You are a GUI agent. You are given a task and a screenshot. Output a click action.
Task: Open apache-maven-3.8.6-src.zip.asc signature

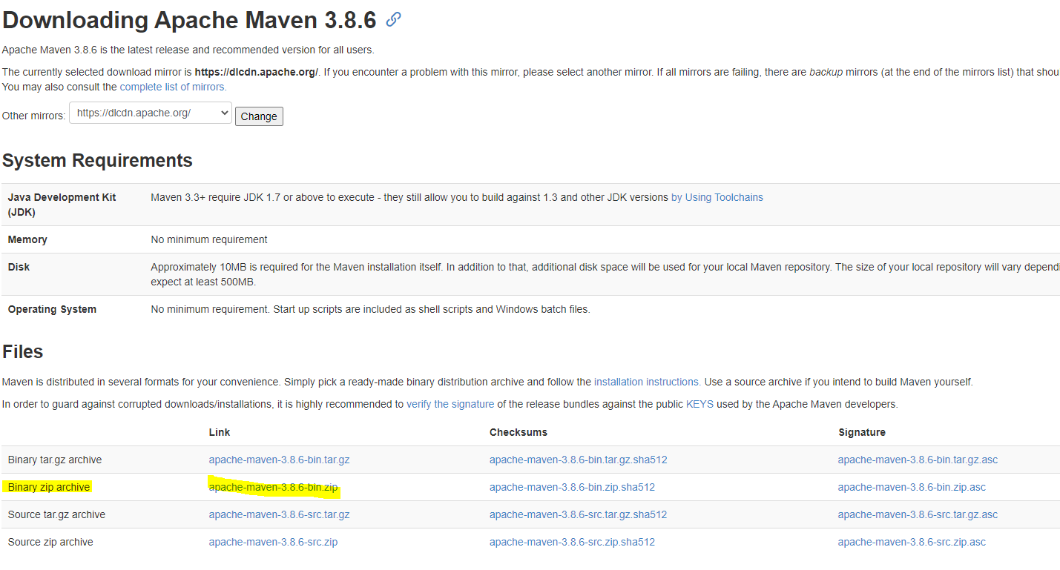click(x=912, y=542)
